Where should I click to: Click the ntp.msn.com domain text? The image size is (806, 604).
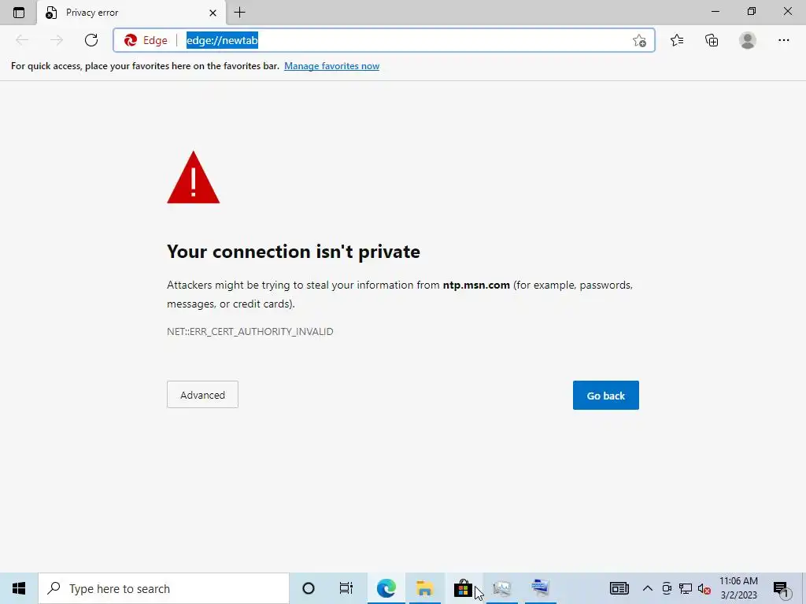click(x=476, y=285)
